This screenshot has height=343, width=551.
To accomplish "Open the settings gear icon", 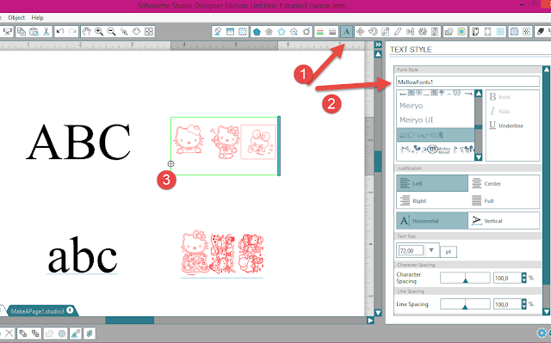I will 542,333.
